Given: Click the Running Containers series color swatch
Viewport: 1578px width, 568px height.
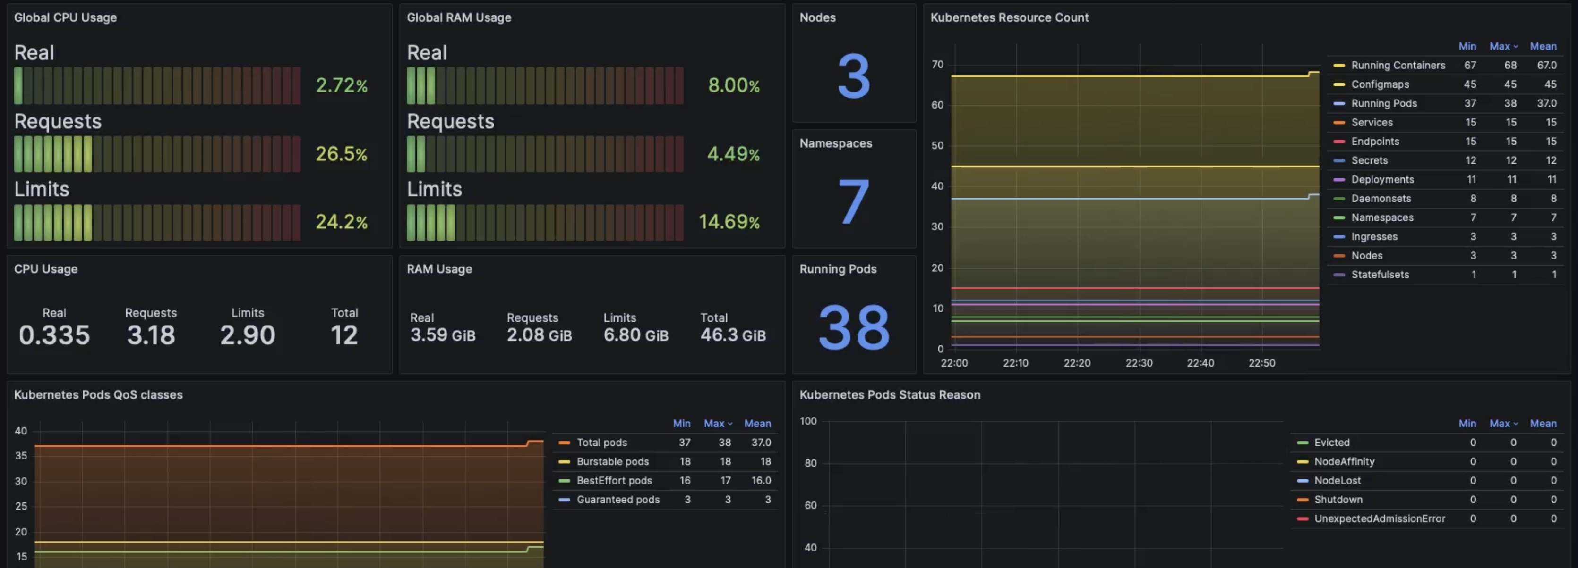Looking at the screenshot, I should (x=1339, y=66).
